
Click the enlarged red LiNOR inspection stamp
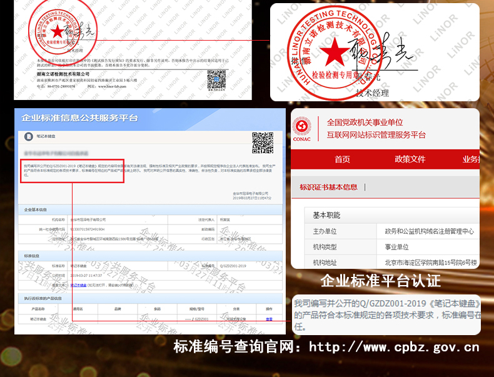(335, 53)
